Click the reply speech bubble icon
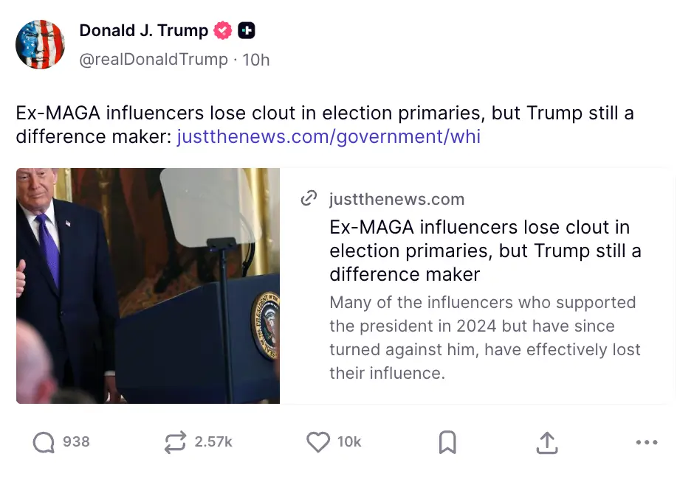The width and height of the screenshot is (694, 479). pyautogui.click(x=43, y=442)
